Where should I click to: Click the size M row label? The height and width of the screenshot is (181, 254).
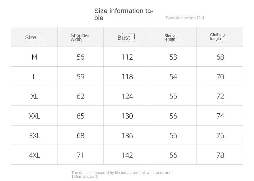34,57
